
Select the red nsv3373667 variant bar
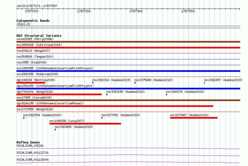[194, 118]
